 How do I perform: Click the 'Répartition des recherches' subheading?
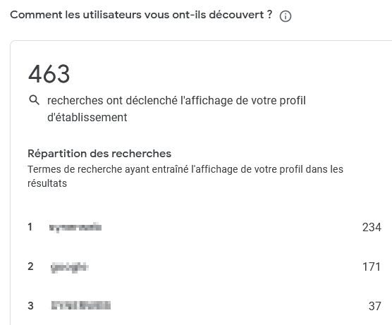coord(99,154)
